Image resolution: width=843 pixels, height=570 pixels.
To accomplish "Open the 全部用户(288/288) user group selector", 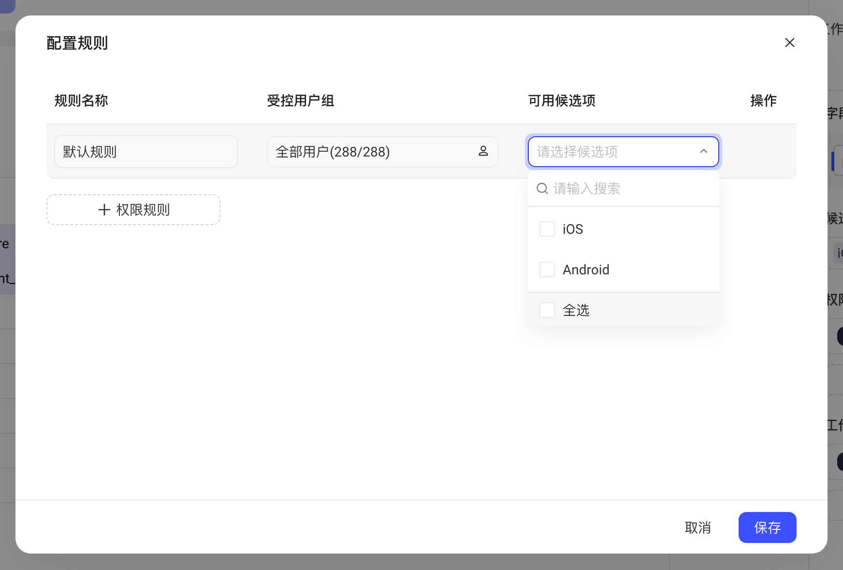I will (x=383, y=152).
